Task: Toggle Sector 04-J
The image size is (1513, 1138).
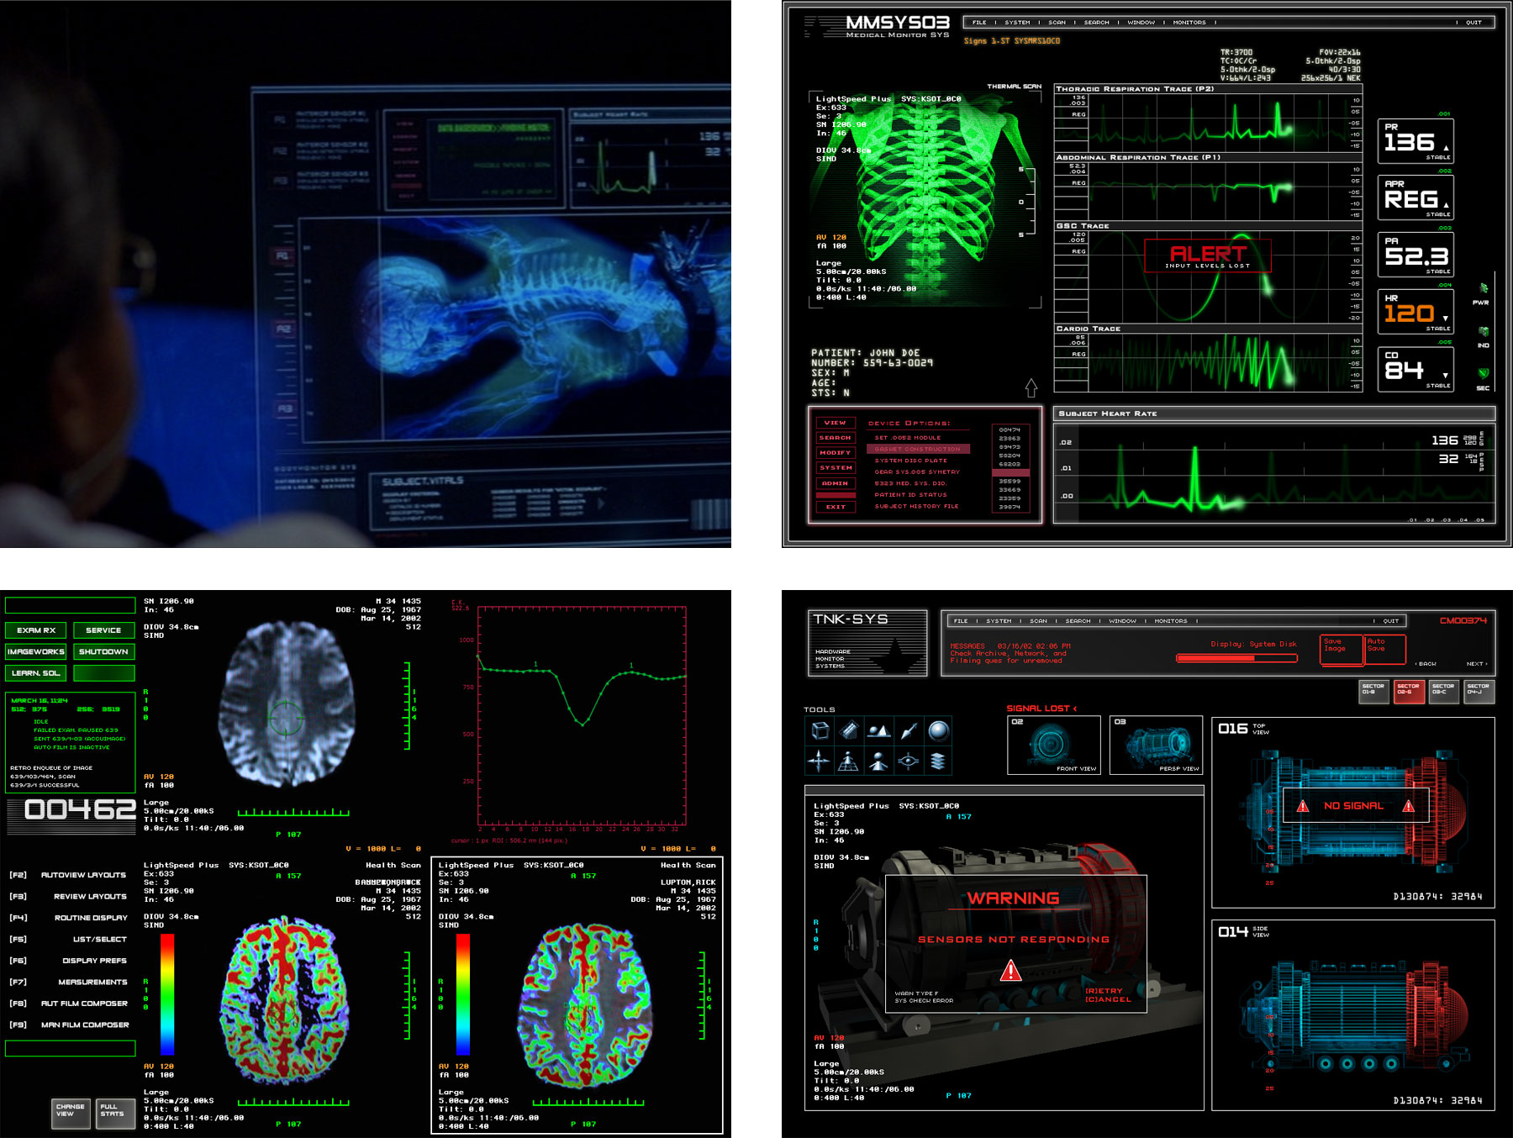Action: [x=1479, y=692]
